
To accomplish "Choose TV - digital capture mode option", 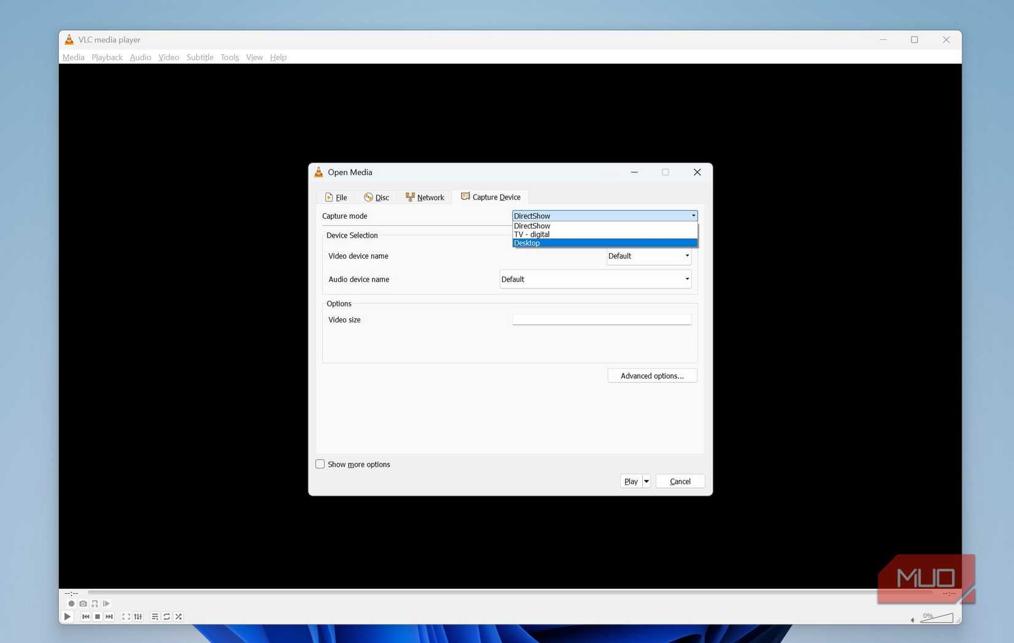I will click(605, 235).
